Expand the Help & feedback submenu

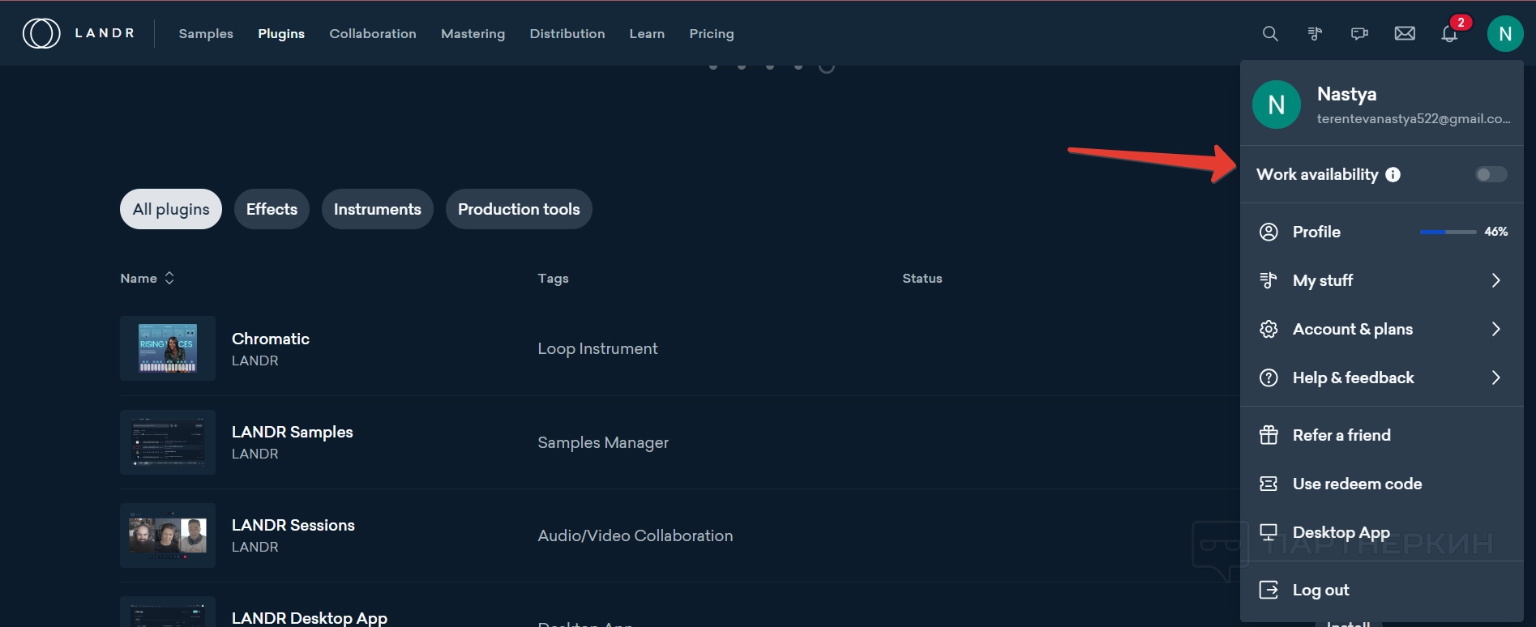(1495, 377)
